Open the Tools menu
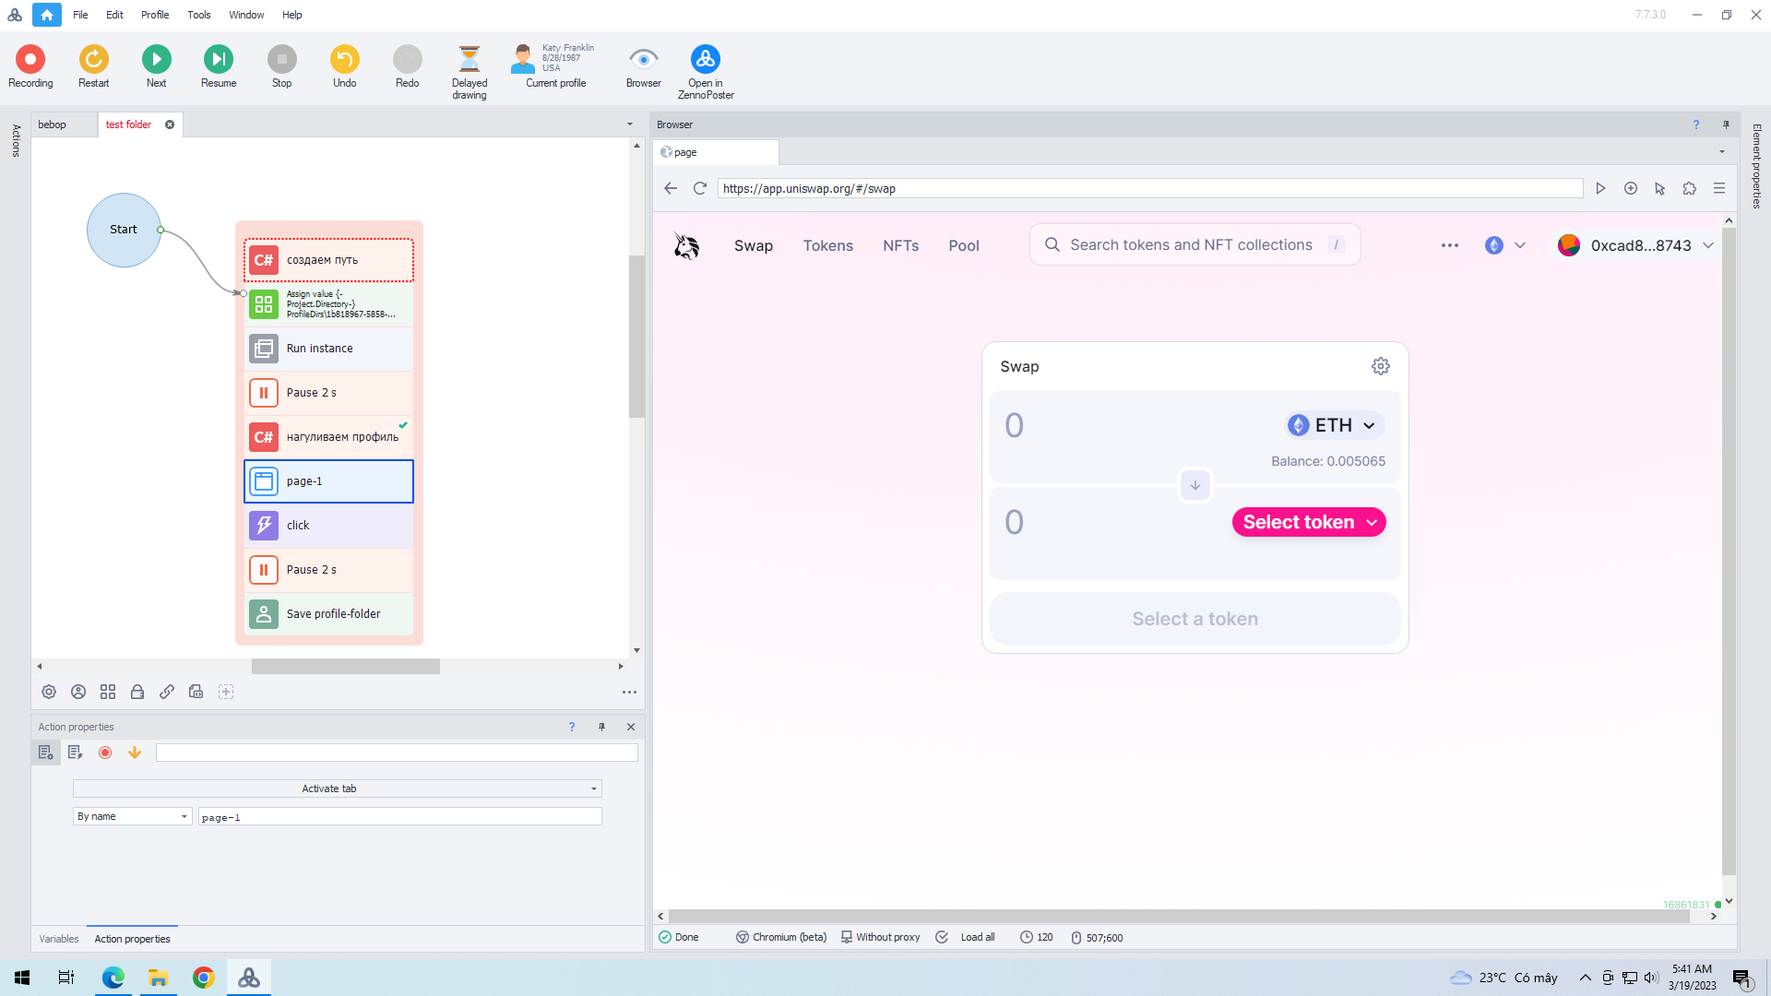Image resolution: width=1771 pixels, height=996 pixels. click(198, 15)
